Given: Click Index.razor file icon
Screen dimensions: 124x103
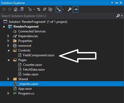Looking at the screenshot, I should (20, 74).
